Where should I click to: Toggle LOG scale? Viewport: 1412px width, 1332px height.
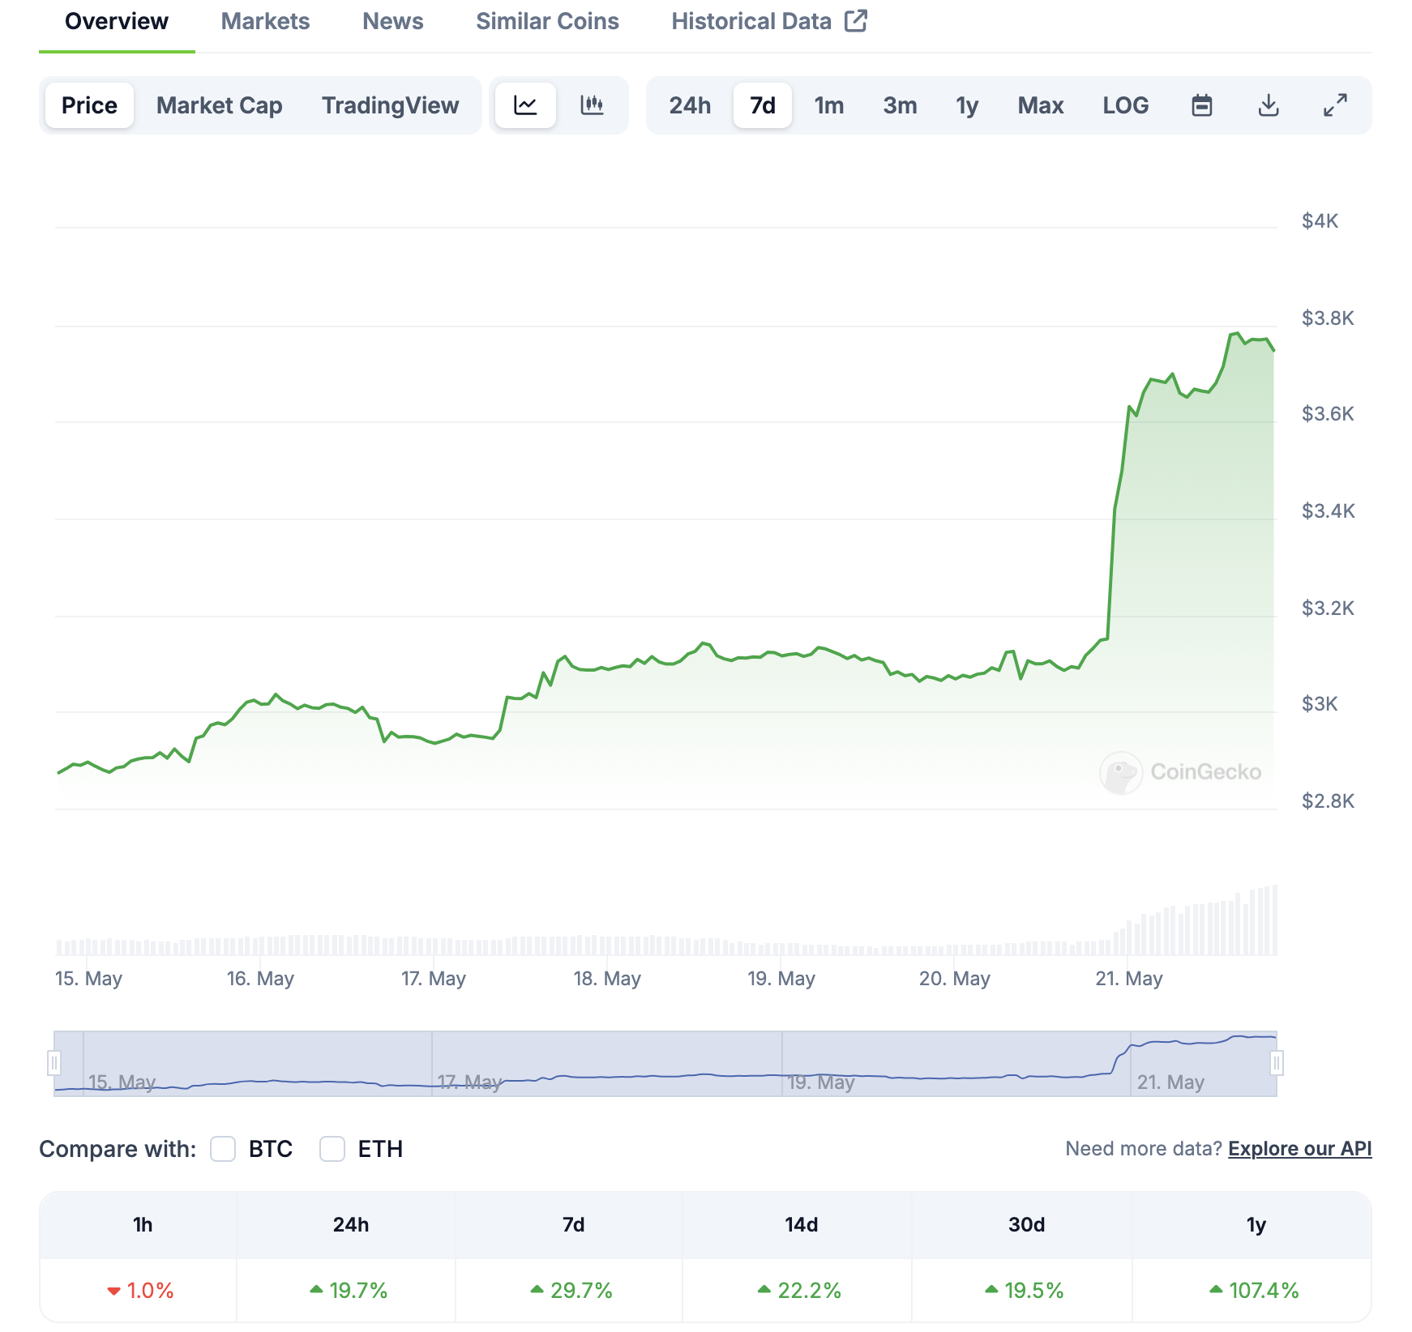tap(1126, 105)
